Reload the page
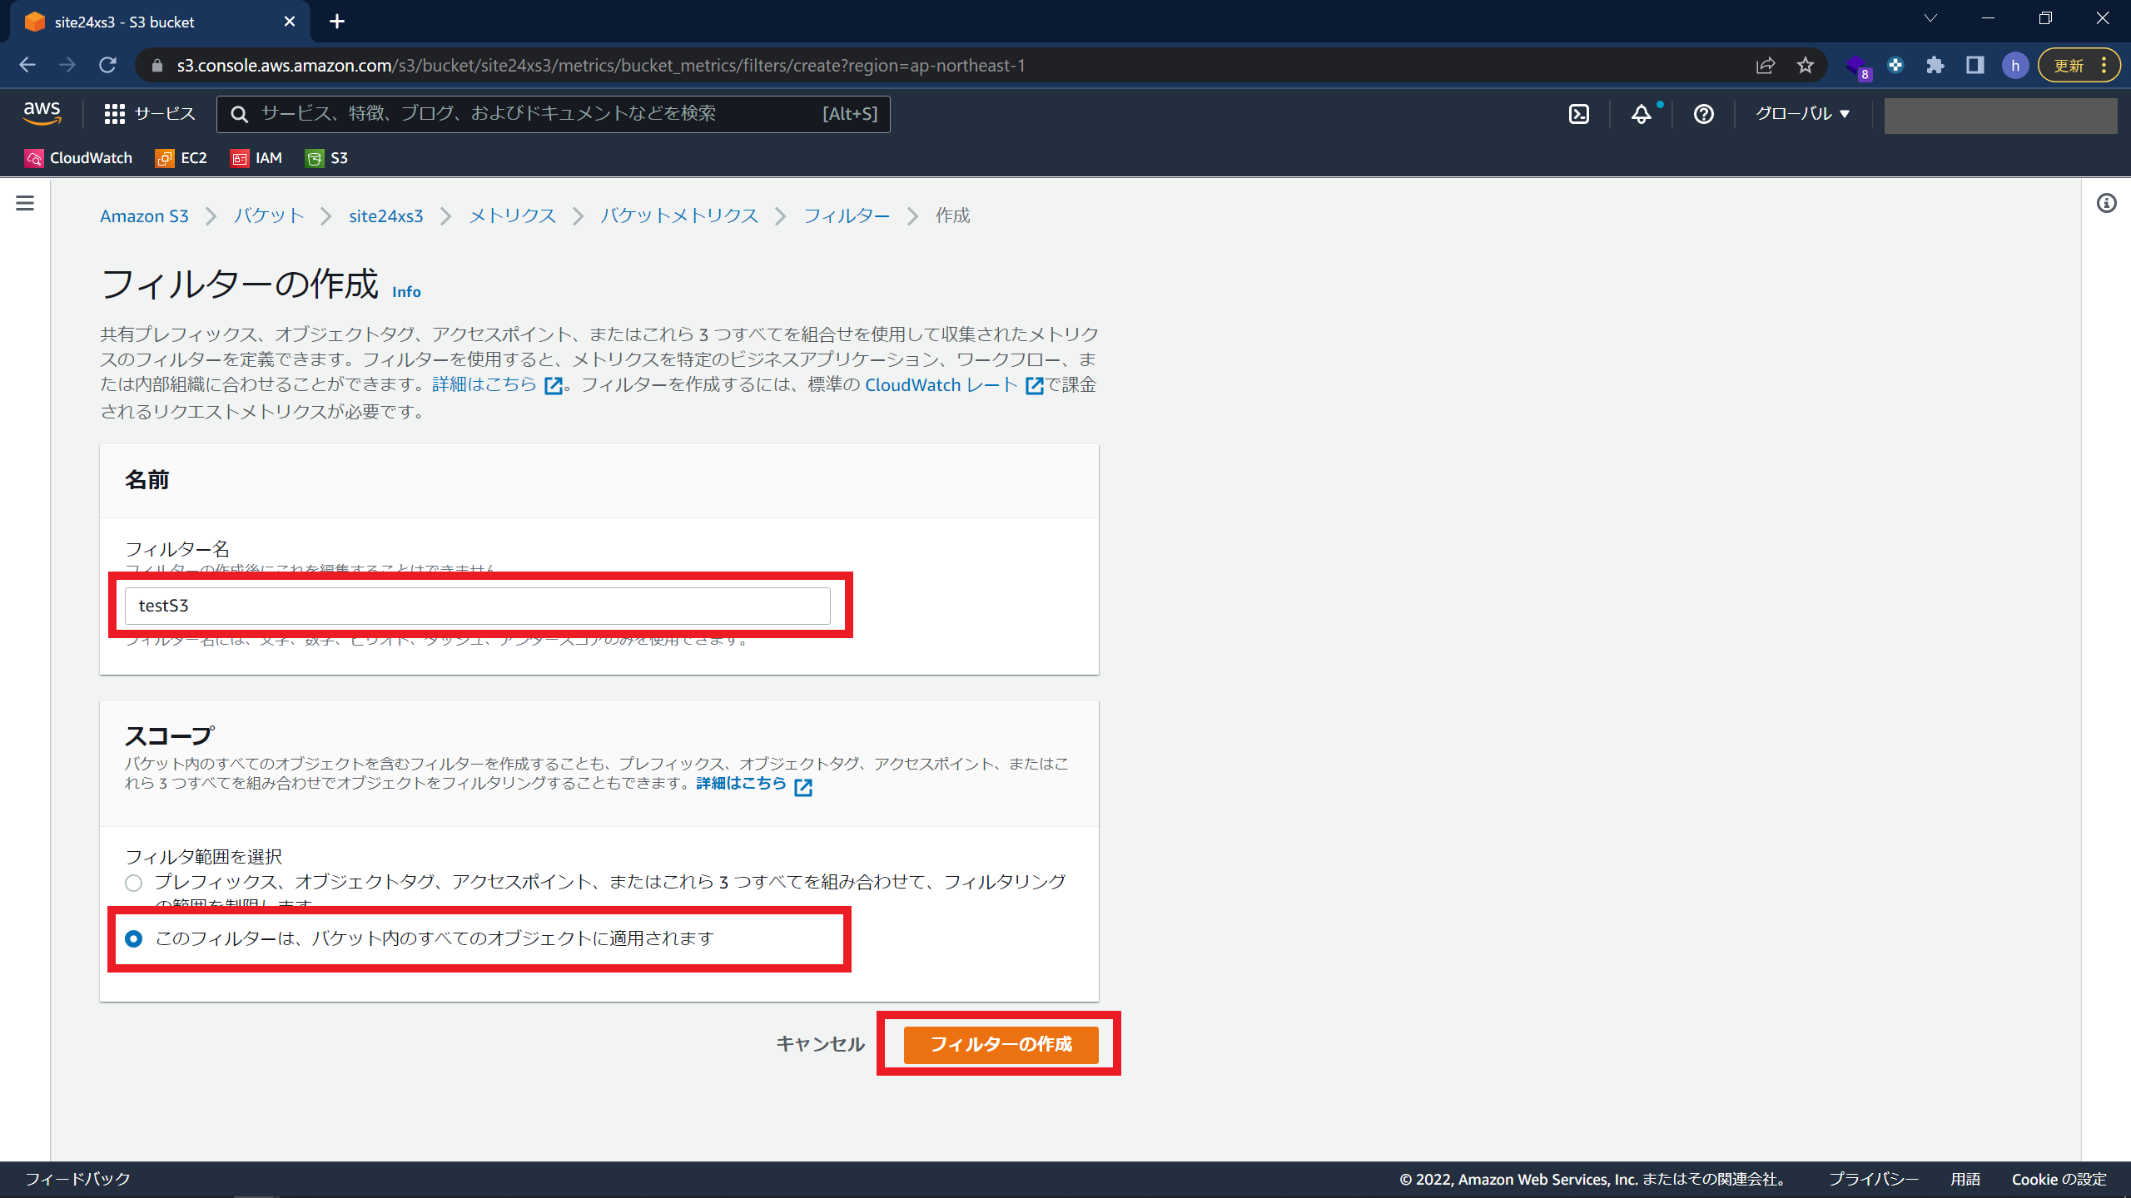The image size is (2131, 1198). click(107, 65)
